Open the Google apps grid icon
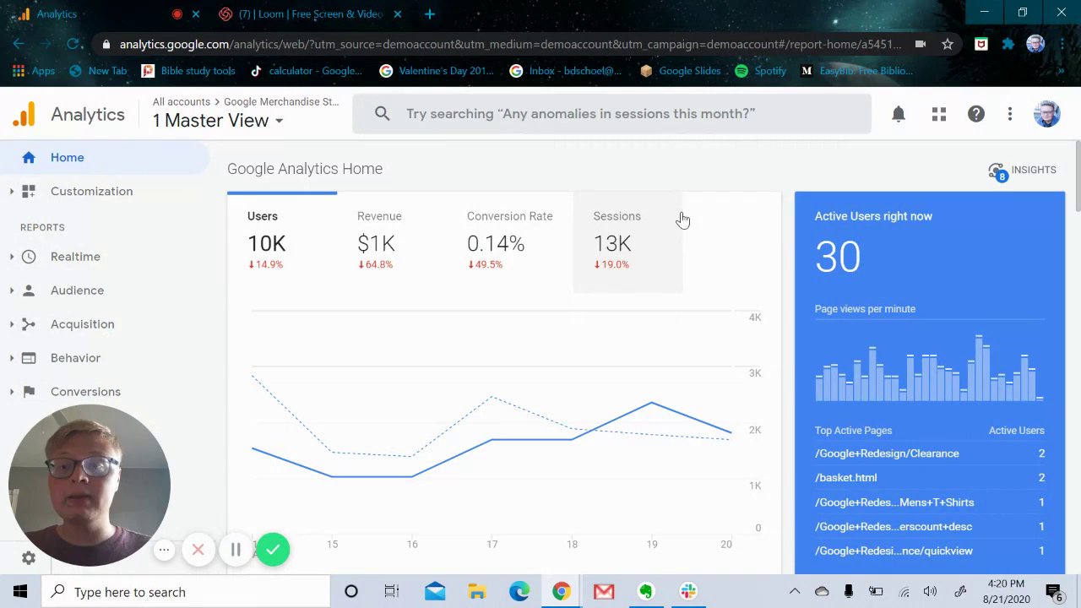Viewport: 1081px width, 608px height. (x=939, y=114)
